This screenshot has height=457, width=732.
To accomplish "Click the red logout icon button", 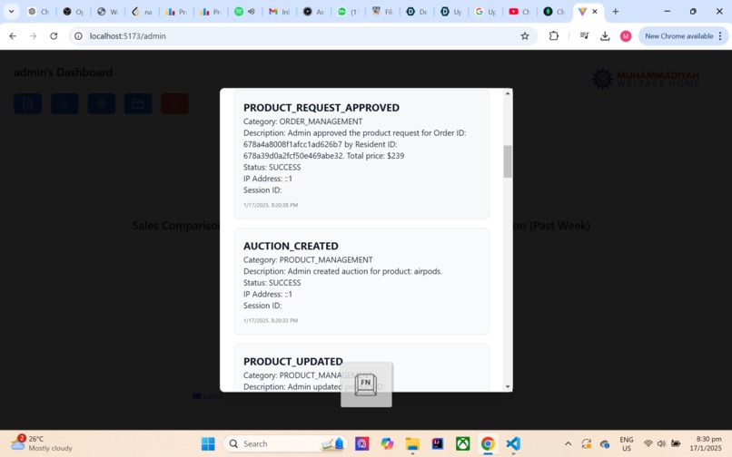I will pos(174,103).
